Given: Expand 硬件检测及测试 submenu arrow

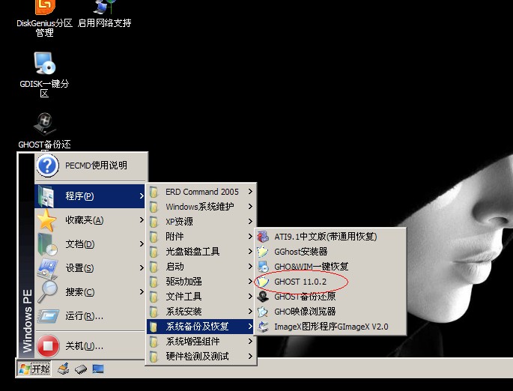Looking at the screenshot, I should (x=250, y=357).
